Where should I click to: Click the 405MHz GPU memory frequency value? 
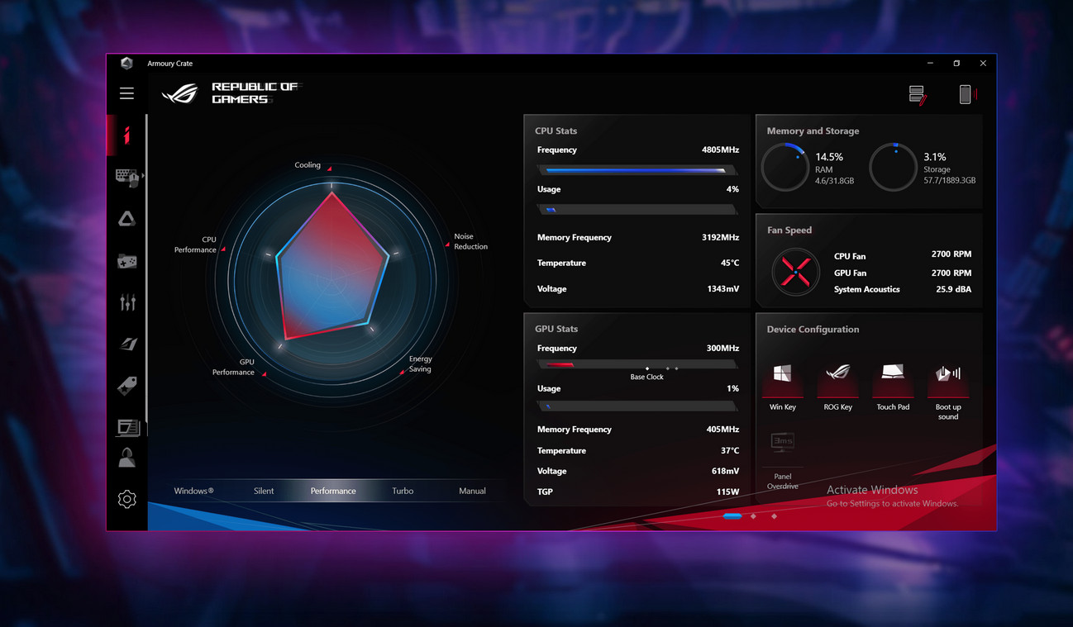[x=722, y=429]
